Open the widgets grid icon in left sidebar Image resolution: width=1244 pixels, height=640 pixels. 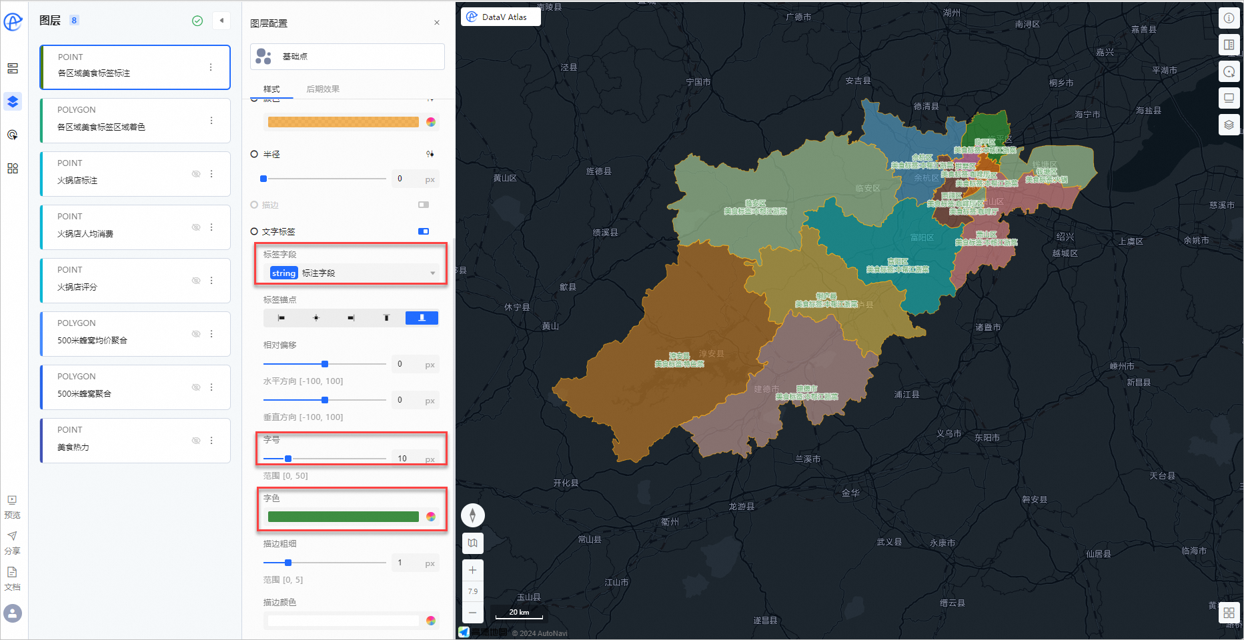point(13,168)
